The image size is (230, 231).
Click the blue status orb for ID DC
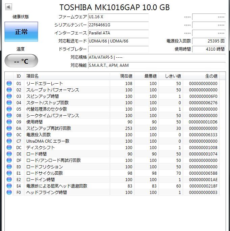pyautogui.click(x=9, y=147)
